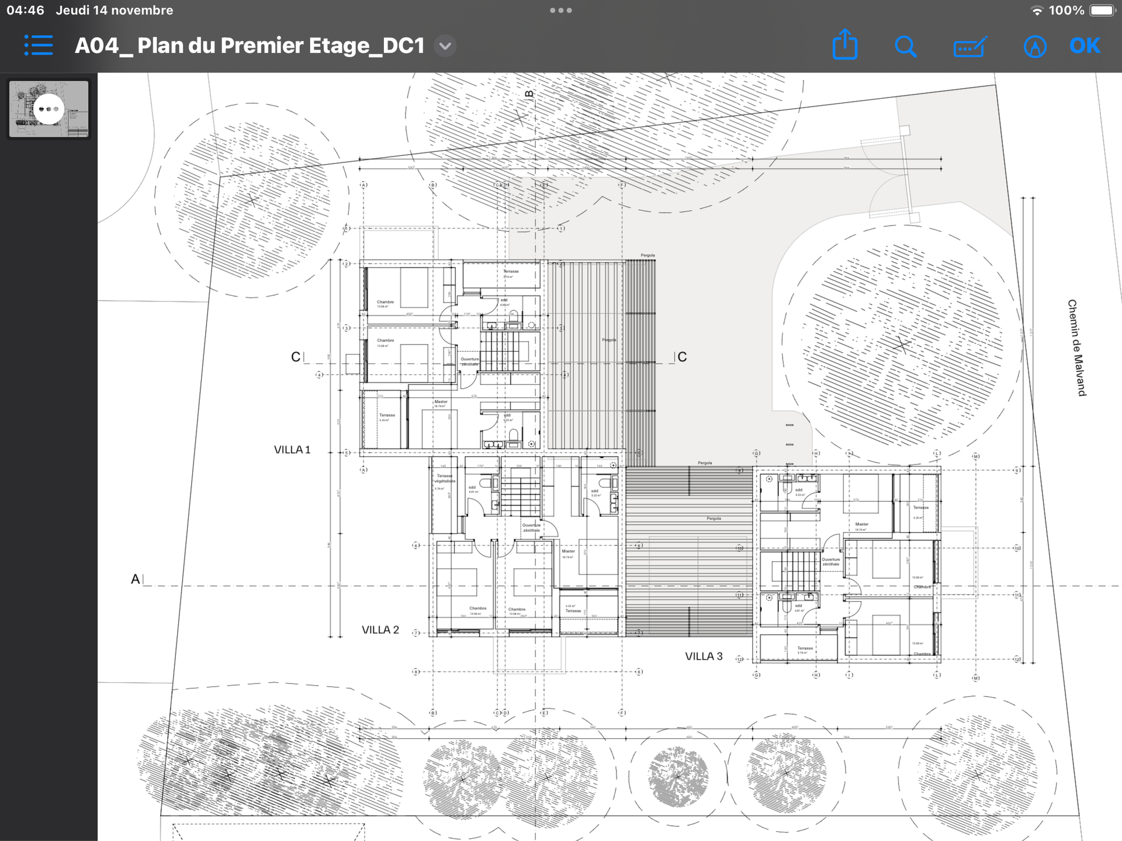Open the ellipsis button on page thumbnail
The height and width of the screenshot is (841, 1122).
point(49,109)
